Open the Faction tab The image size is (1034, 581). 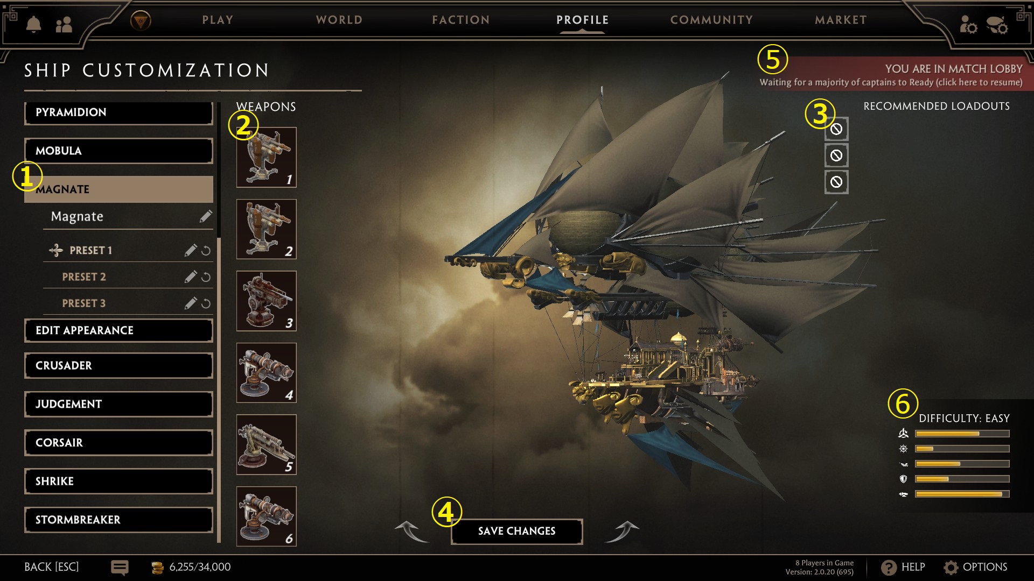461,20
